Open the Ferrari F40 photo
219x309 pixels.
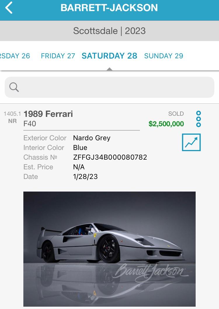(109, 249)
